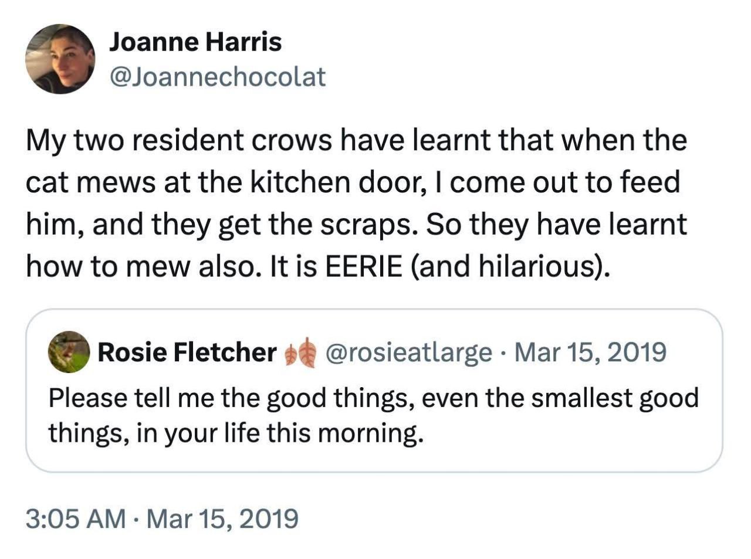Open the @rosieatlarge handle
This screenshot has height=559, width=751.
[408, 352]
